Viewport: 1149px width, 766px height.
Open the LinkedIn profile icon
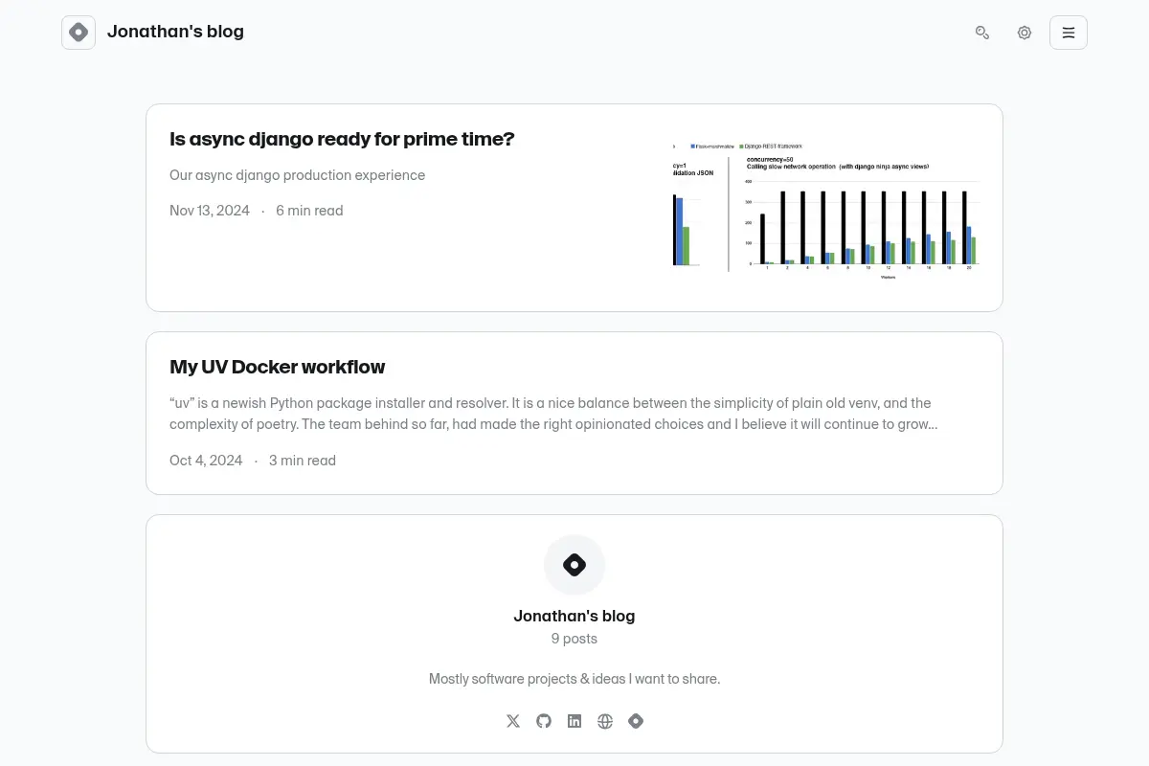[574, 721]
